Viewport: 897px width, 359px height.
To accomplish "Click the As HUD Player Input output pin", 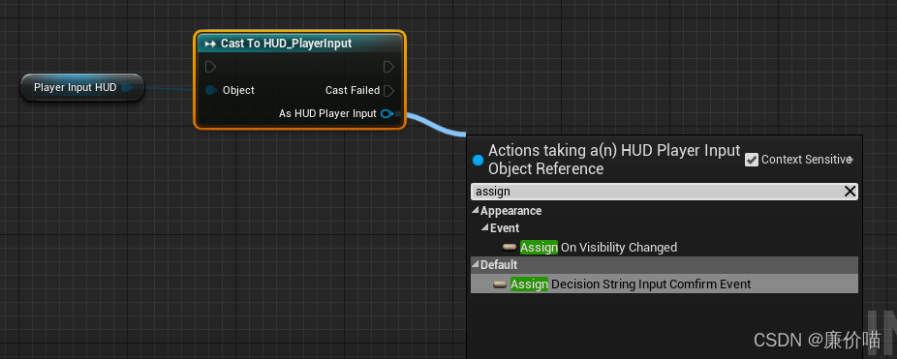I will (387, 114).
